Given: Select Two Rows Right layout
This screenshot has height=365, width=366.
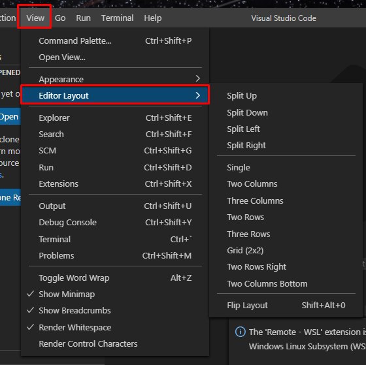Looking at the screenshot, I should coord(286,266).
